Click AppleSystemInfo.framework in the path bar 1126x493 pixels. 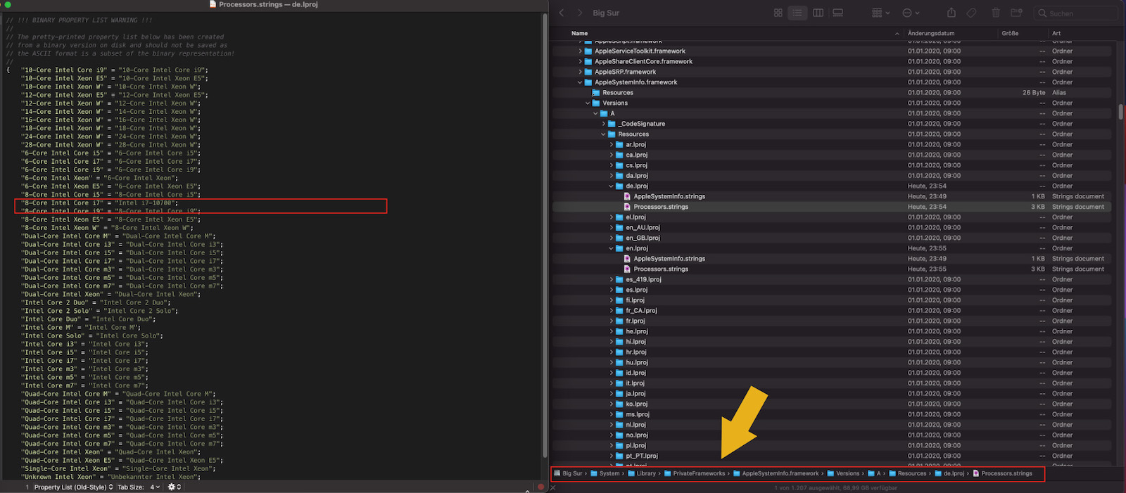[776, 473]
